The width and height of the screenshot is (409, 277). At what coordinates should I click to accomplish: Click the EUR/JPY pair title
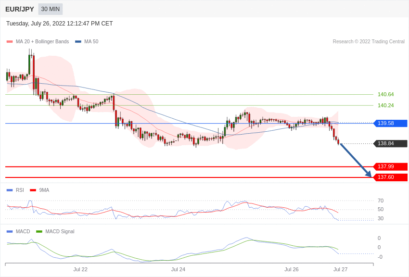click(20, 9)
